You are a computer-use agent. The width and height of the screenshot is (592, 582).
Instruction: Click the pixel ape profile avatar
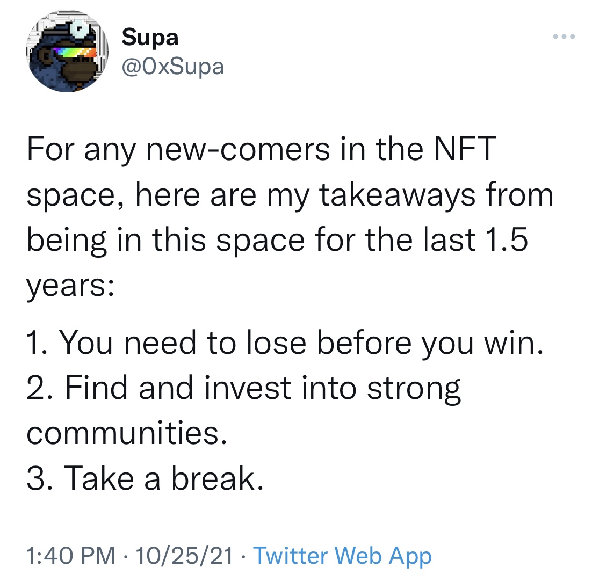[x=67, y=51]
